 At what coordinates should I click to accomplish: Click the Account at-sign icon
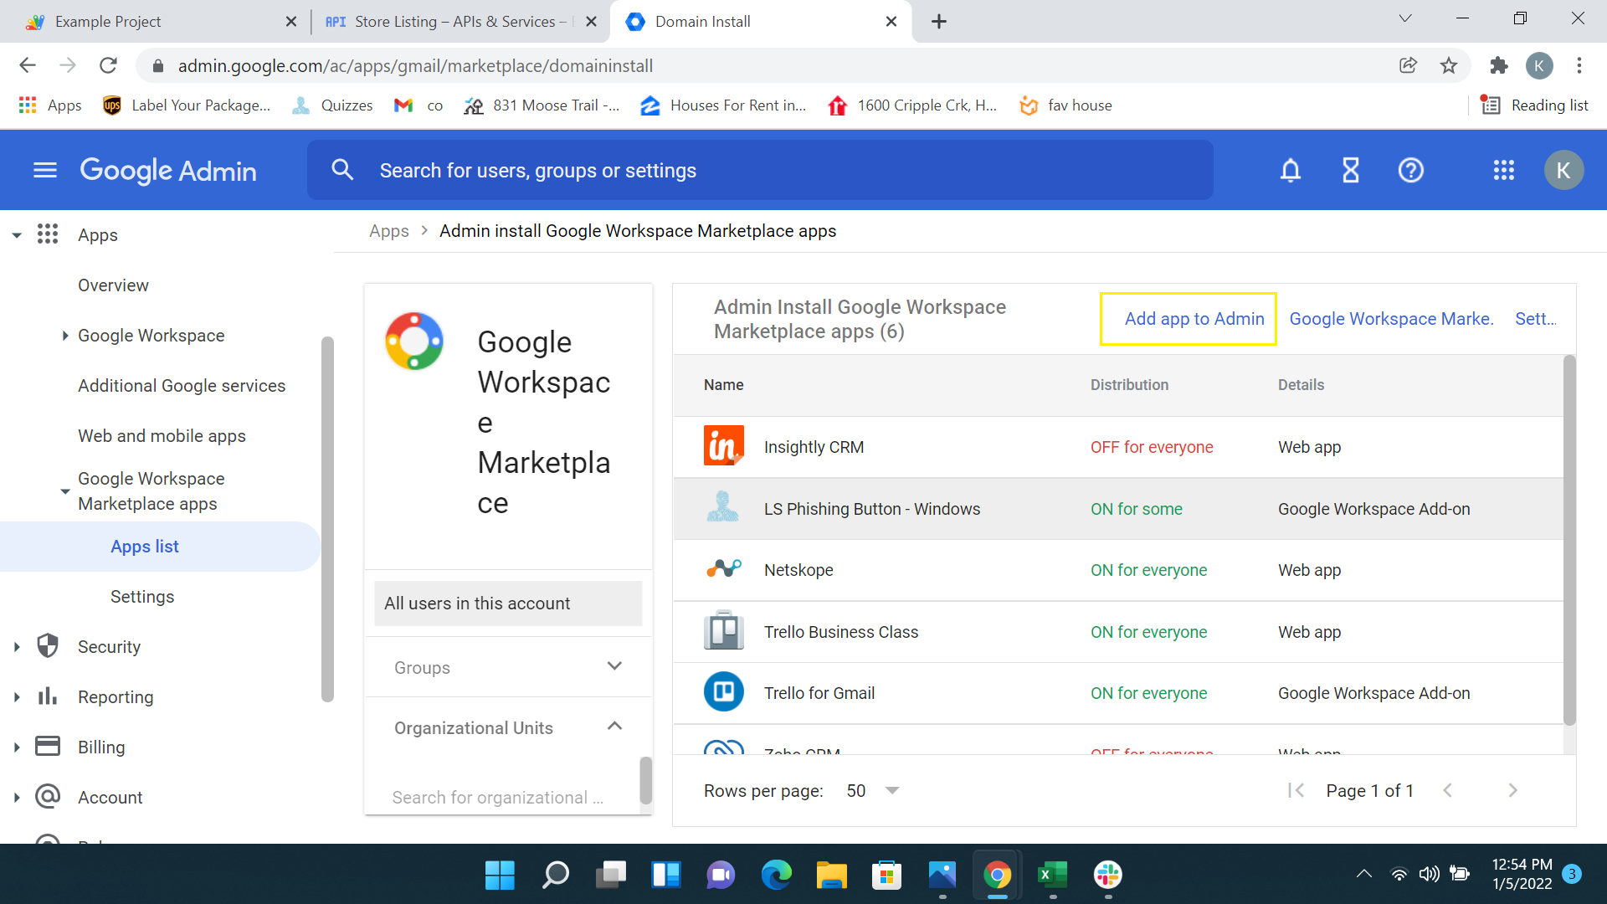pos(48,797)
